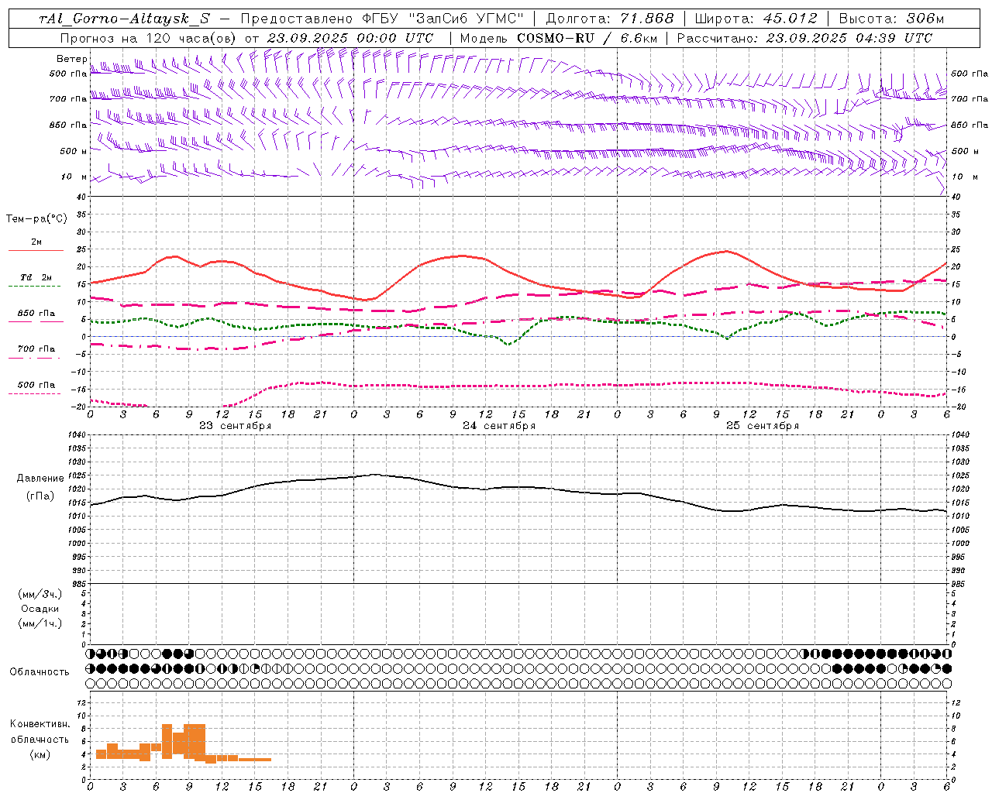The width and height of the screenshot is (992, 793).
Task: Click the latitude value Широта: 45.012
Action: [756, 19]
